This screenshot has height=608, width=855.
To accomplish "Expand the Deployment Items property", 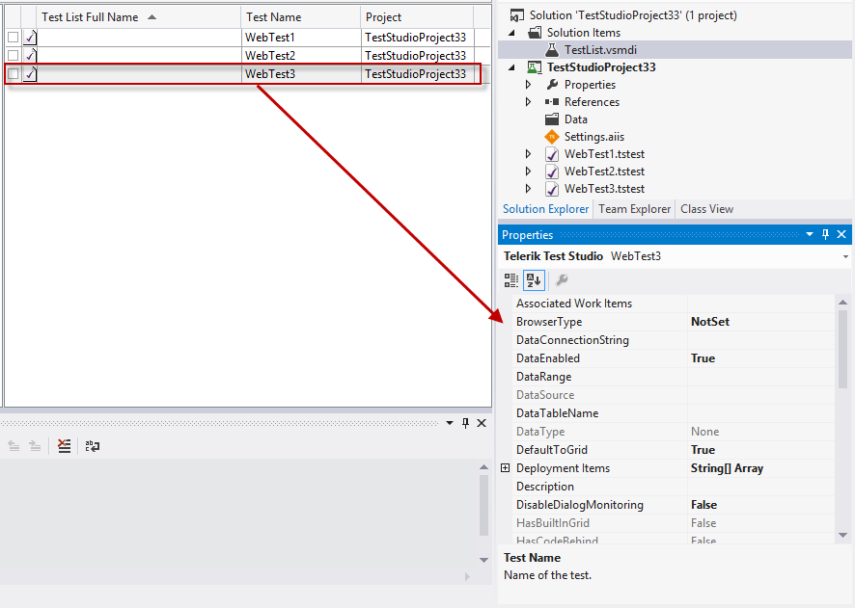I will click(506, 468).
